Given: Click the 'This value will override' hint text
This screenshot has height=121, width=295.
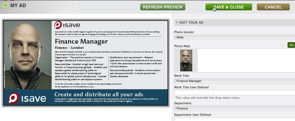Looking at the screenshot, I should coord(207,98).
